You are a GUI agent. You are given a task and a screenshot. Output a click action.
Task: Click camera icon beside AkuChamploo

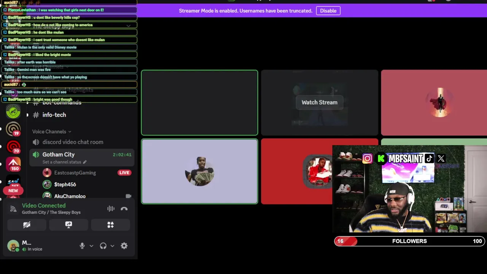129,196
